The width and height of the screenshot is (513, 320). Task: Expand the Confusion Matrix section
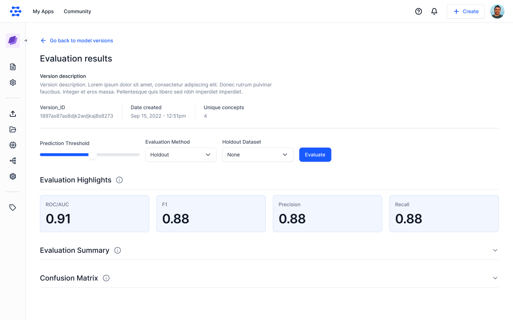[x=495, y=278]
